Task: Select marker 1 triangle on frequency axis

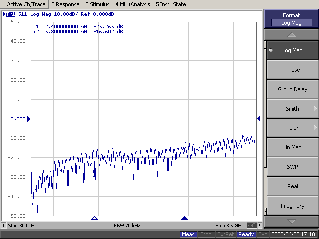Action: tap(94, 218)
